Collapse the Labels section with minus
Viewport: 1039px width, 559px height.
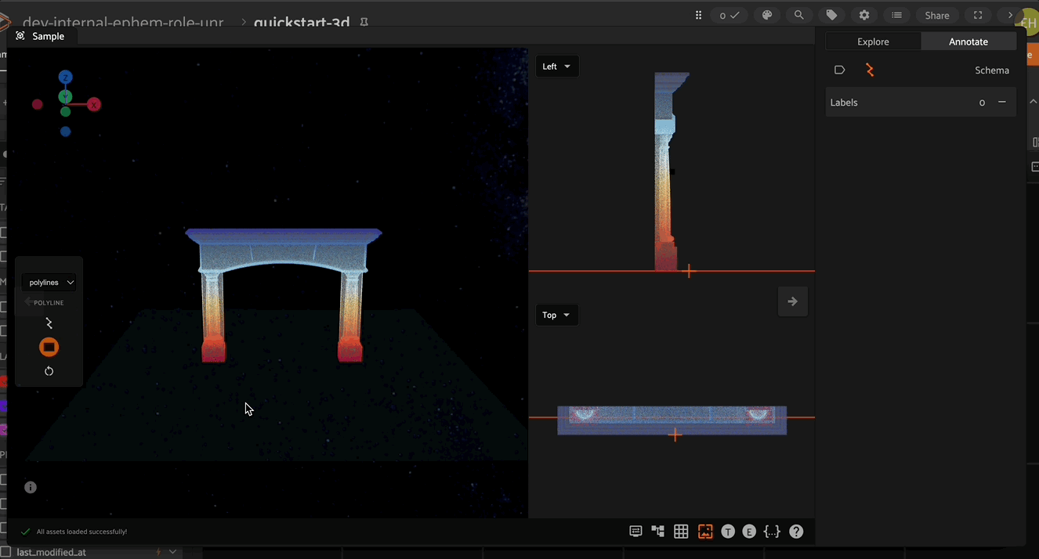coord(1001,103)
